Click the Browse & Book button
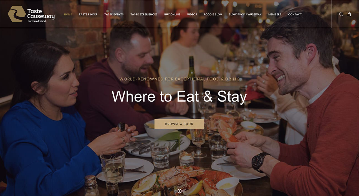The width and height of the screenshot is (359, 196). (179, 124)
